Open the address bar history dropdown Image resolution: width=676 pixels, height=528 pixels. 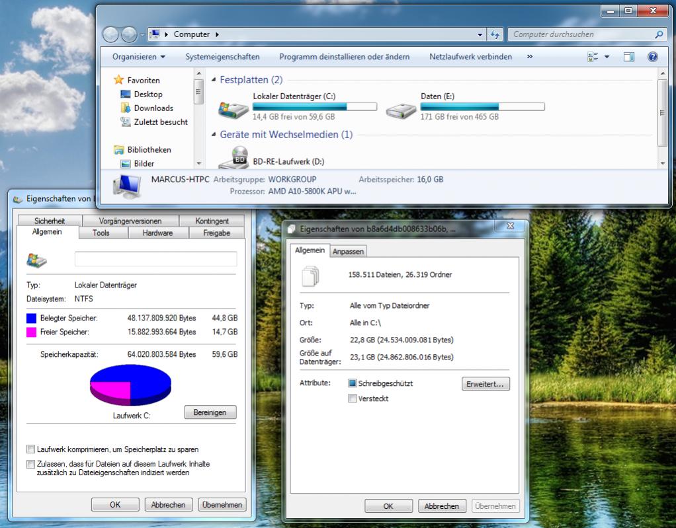point(480,34)
